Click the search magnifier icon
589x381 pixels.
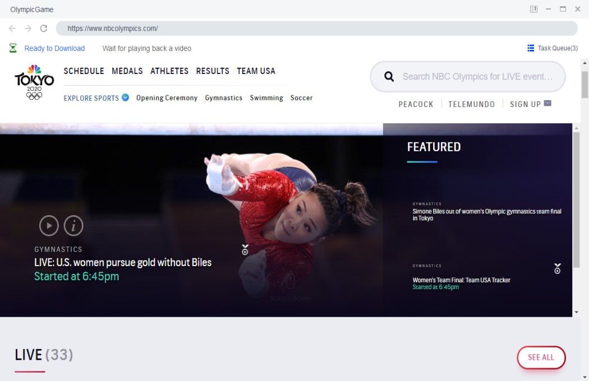pyautogui.click(x=389, y=77)
